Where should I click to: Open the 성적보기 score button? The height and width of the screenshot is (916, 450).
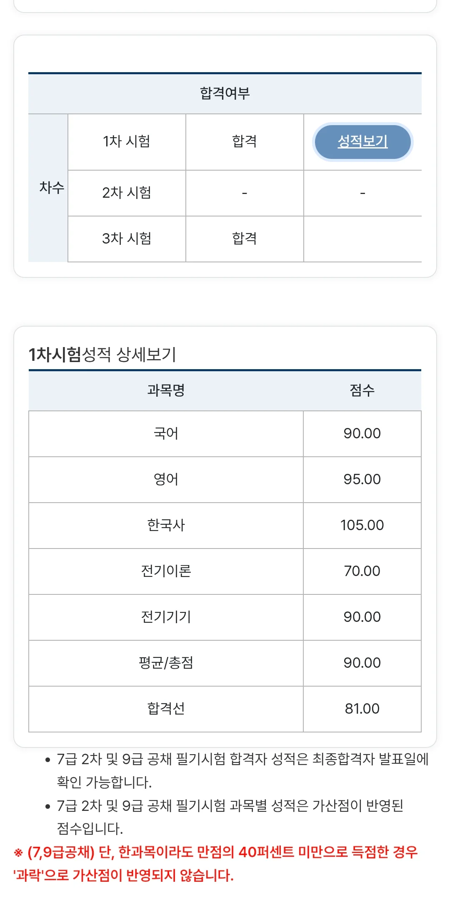click(x=362, y=142)
